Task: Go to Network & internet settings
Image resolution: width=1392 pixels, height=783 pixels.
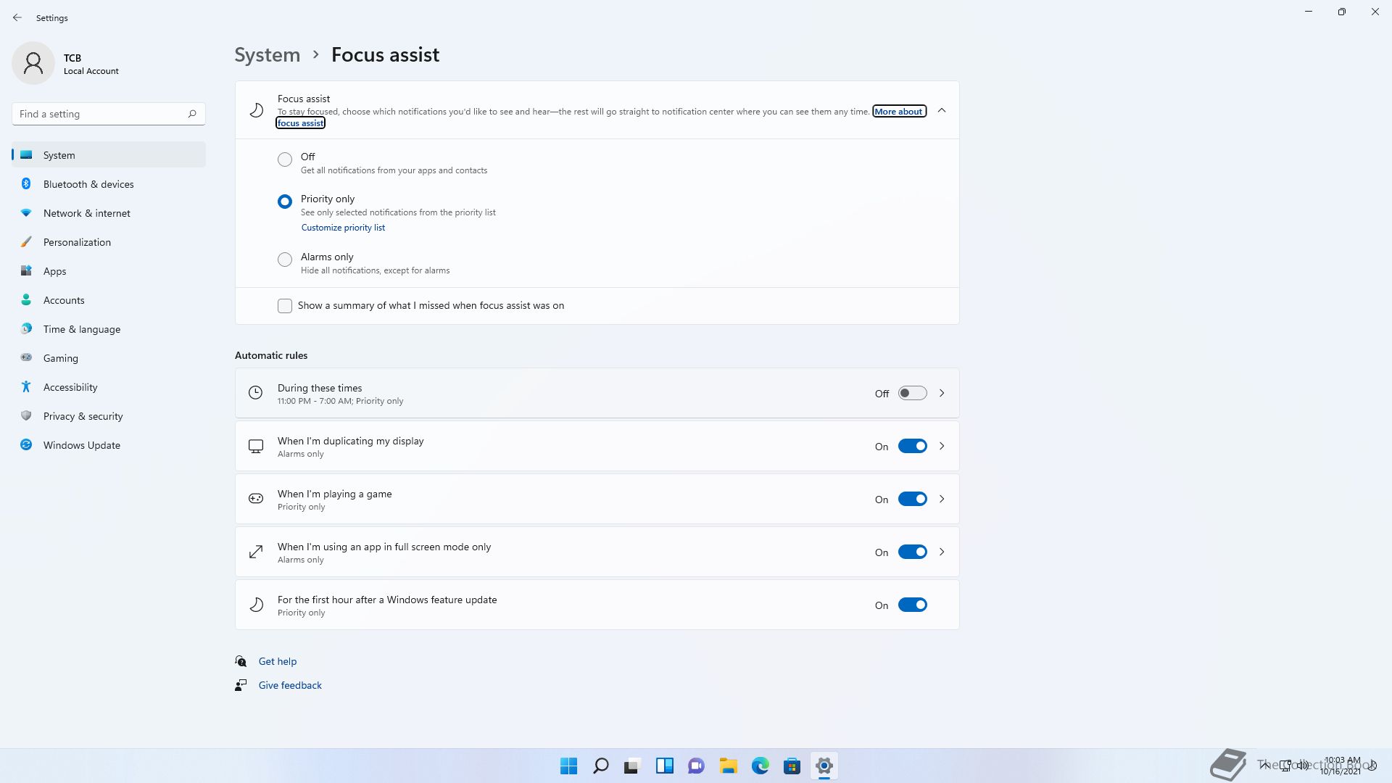Action: (109, 213)
